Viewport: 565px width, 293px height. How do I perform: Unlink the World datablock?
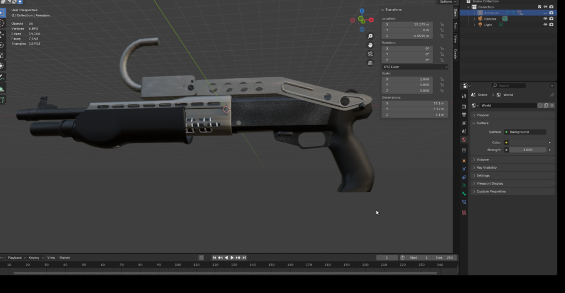click(552, 105)
